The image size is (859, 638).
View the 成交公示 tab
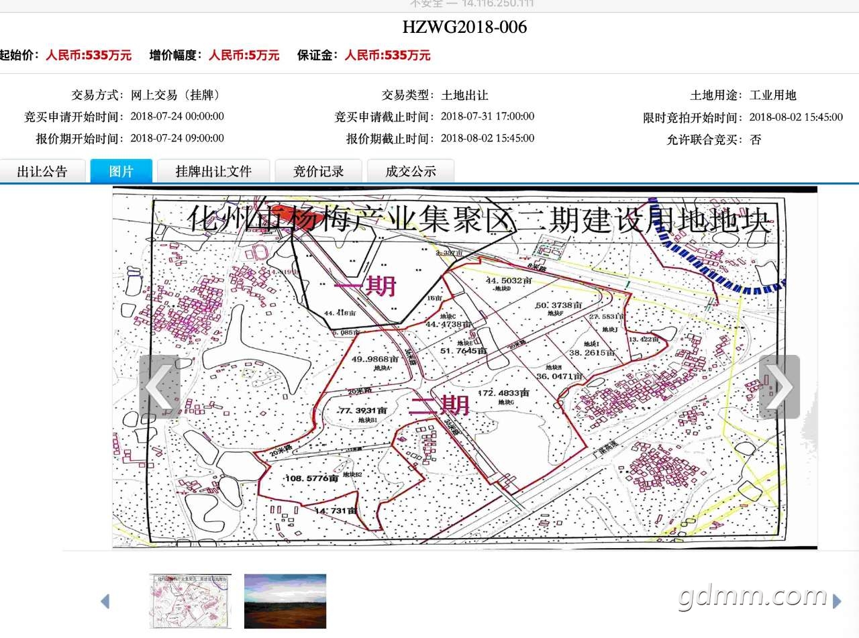coord(410,171)
